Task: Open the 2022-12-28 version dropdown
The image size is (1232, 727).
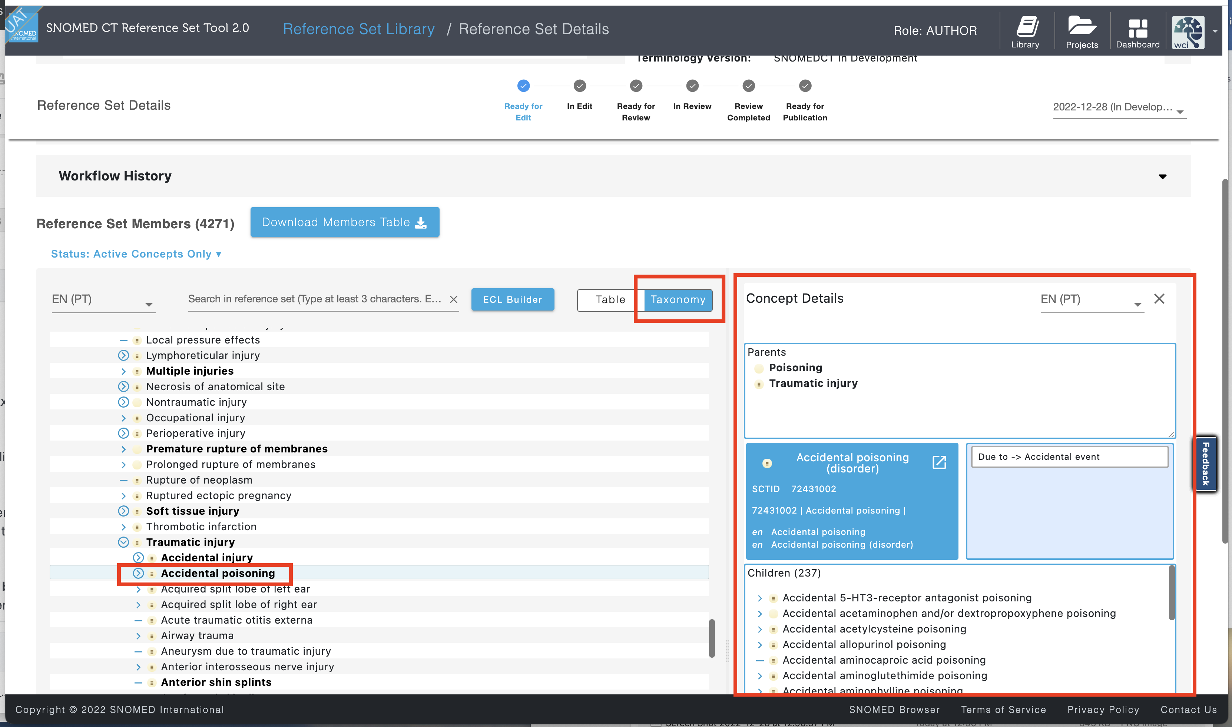Action: click(1119, 108)
